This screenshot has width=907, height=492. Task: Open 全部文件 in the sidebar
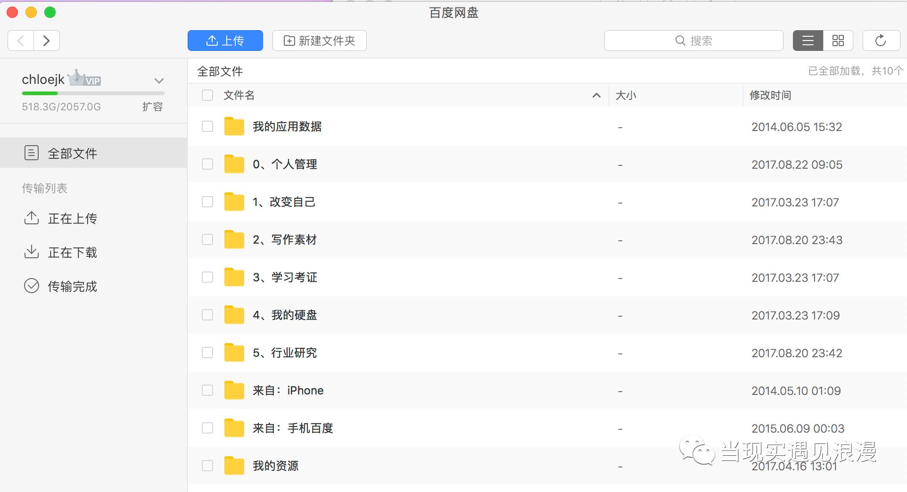(94, 153)
